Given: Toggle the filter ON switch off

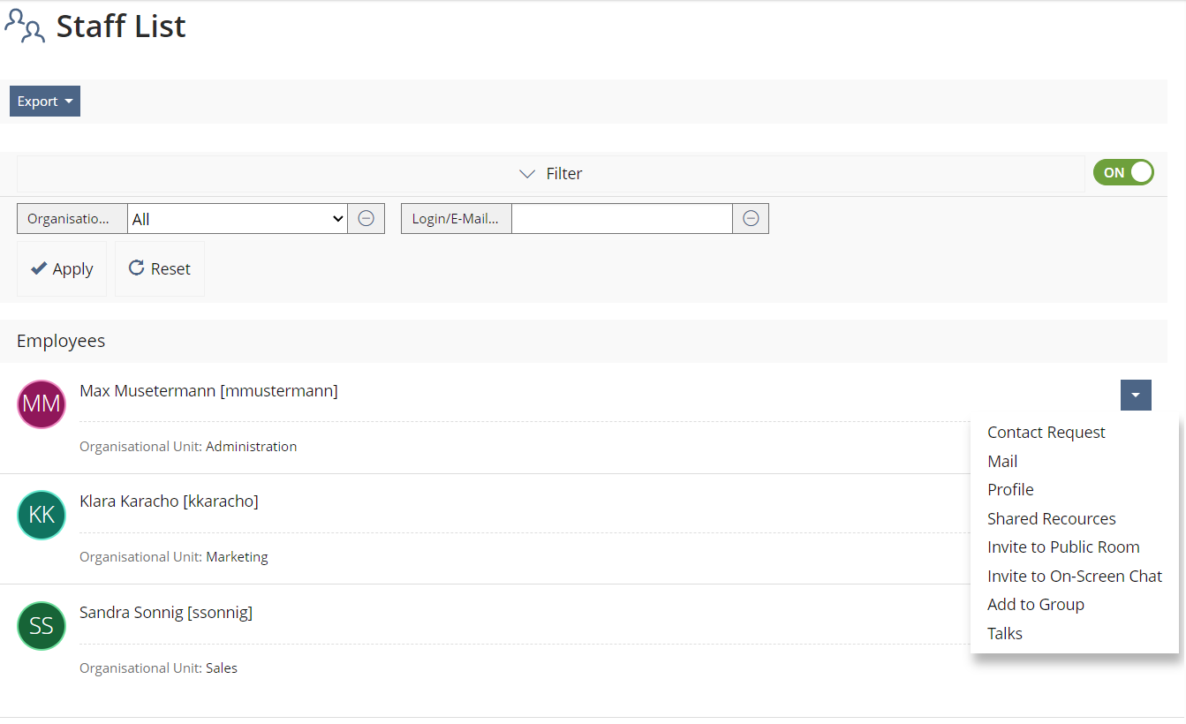Looking at the screenshot, I should point(1123,172).
